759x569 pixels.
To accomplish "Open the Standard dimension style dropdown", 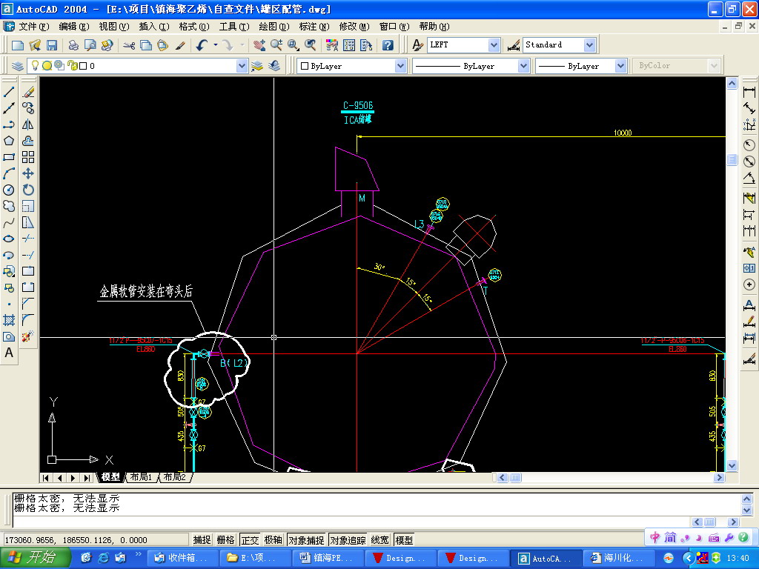I will (x=589, y=45).
